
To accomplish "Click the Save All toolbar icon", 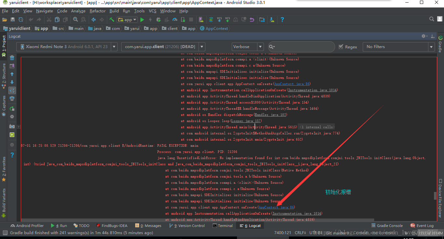I will click(13, 19).
